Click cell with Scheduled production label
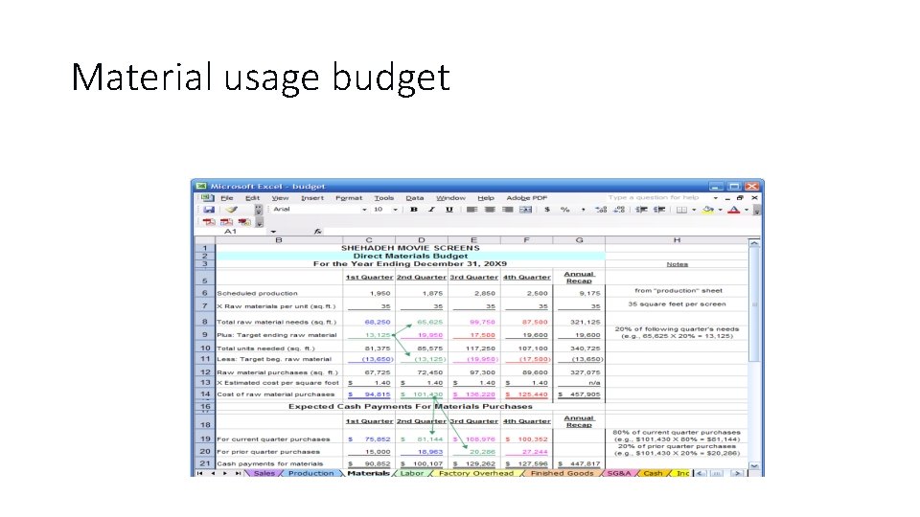 coord(279,293)
